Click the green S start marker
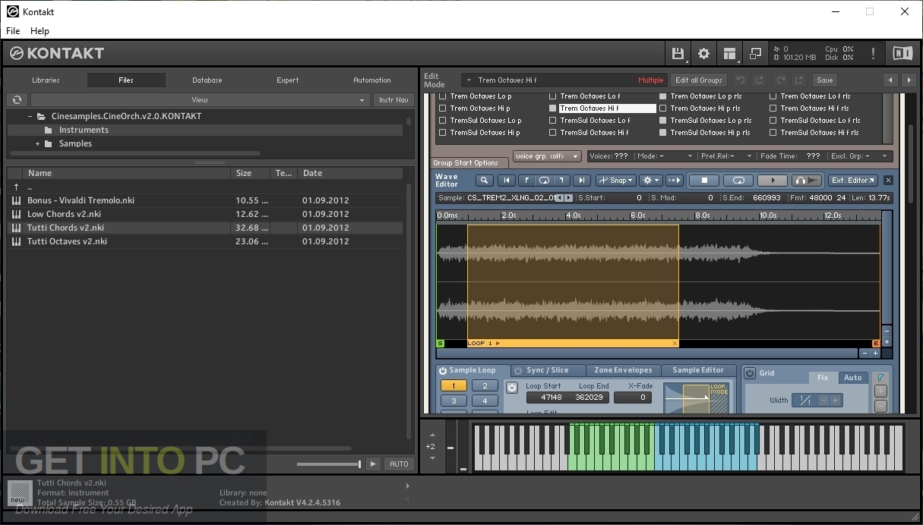The width and height of the screenshot is (923, 525). (x=440, y=344)
